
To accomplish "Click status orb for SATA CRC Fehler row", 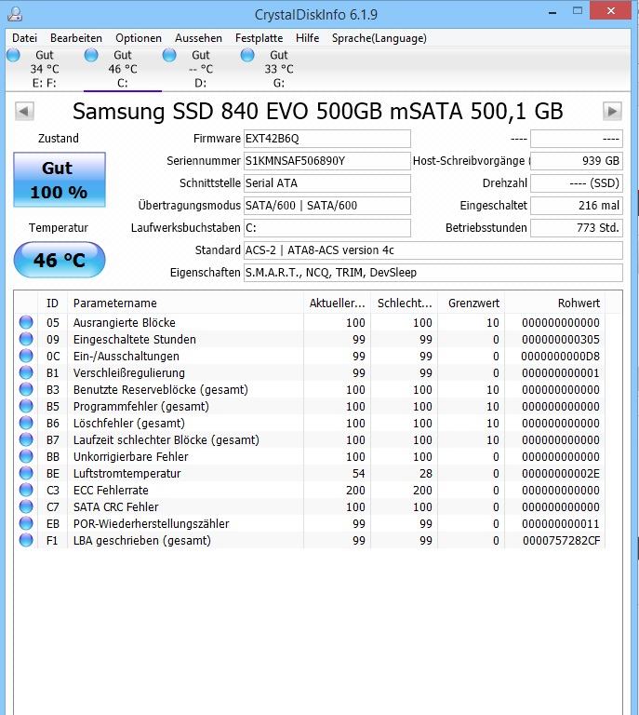I will pyautogui.click(x=26, y=506).
